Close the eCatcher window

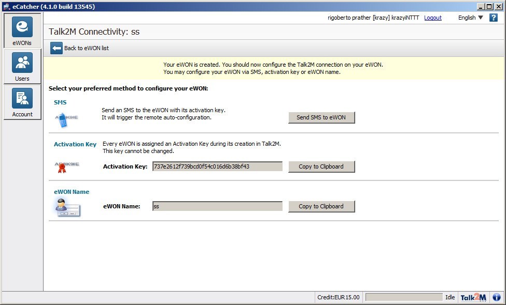498,6
